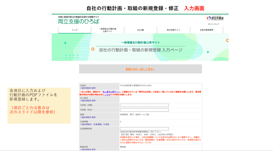273x151 pixels.
Task: Click 基本情報を使用 under 企業名
Action: tap(88, 88)
